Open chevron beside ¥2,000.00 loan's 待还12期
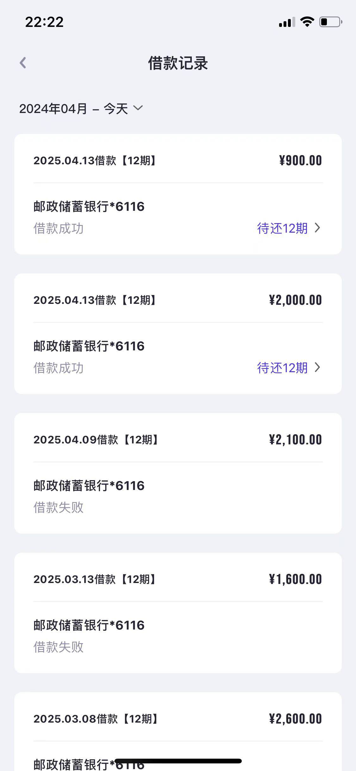This screenshot has height=771, width=356. pos(317,367)
